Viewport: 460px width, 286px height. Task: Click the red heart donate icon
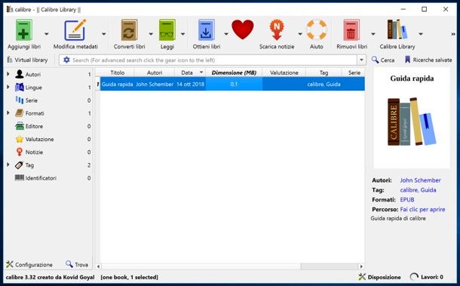tap(243, 29)
